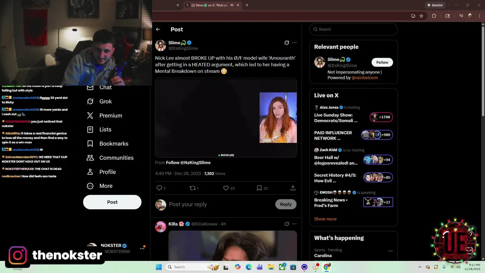This screenshot has width=485, height=273.
Task: Open Killa's profile avatar
Action: click(x=161, y=227)
